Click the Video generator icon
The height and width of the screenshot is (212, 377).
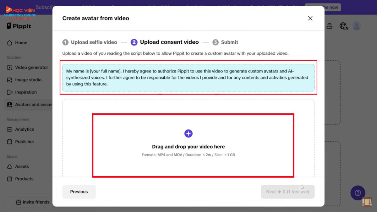[x=10, y=68]
